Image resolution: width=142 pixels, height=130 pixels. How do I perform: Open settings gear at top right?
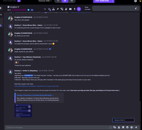point(135,1)
